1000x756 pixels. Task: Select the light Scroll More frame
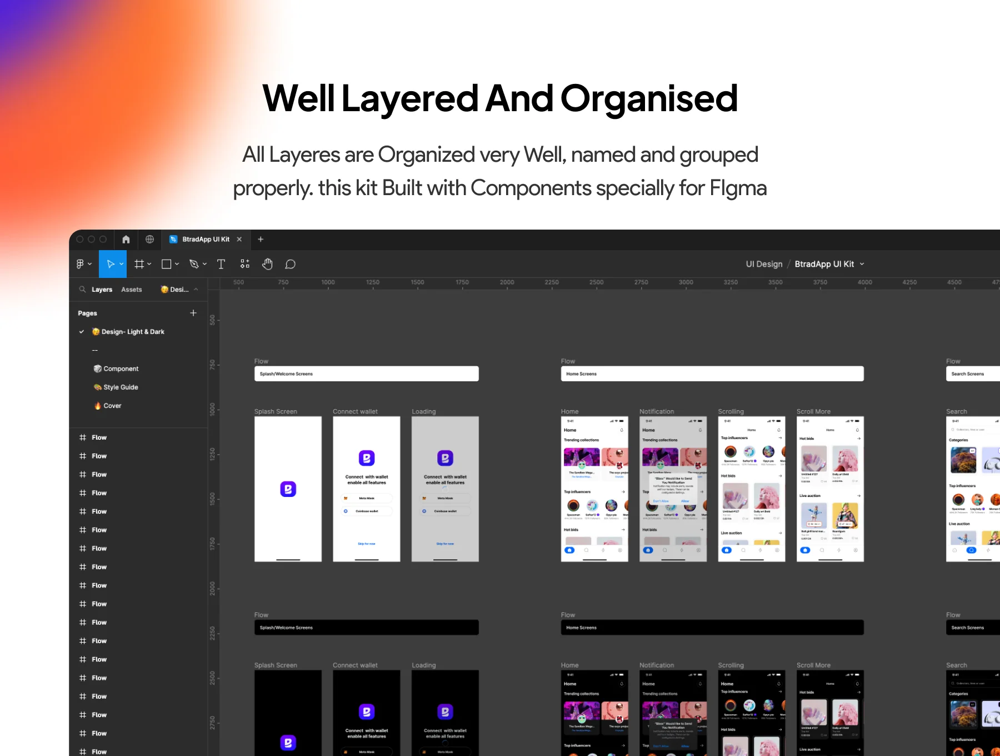coord(830,489)
